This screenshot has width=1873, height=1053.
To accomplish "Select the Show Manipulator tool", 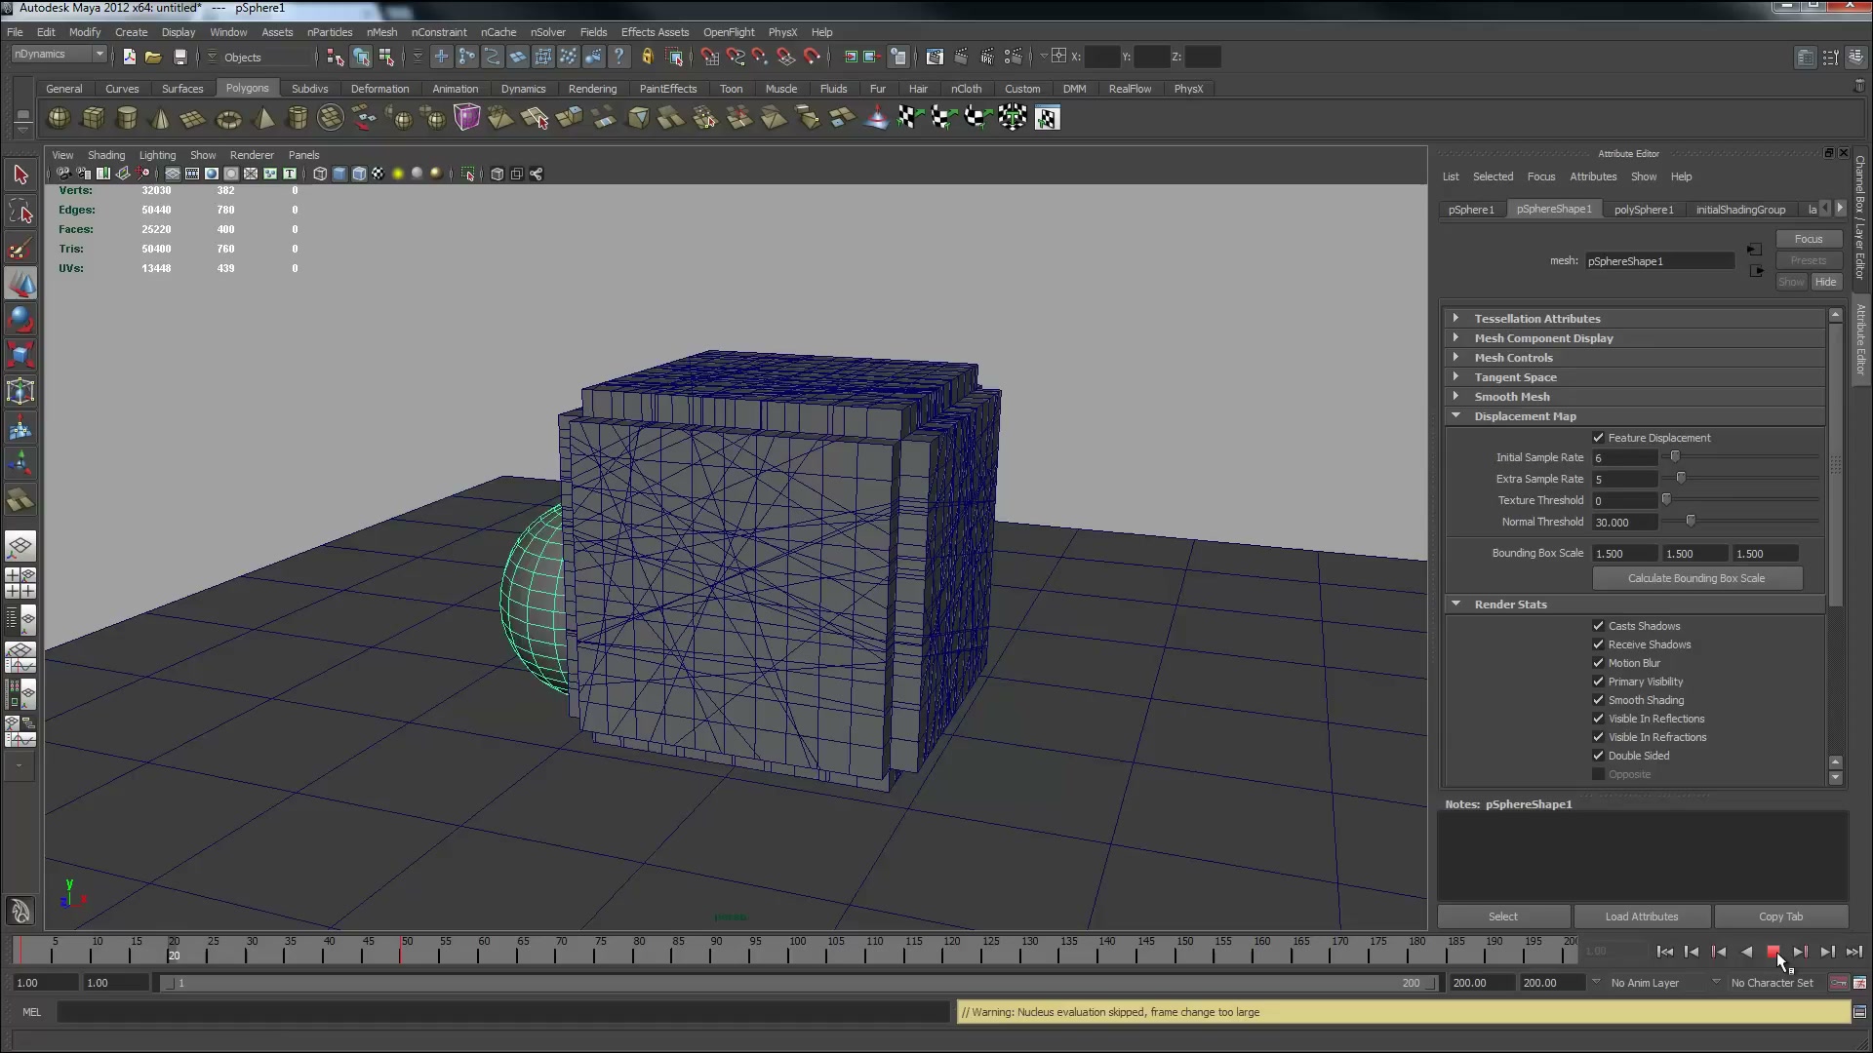I will (x=20, y=464).
